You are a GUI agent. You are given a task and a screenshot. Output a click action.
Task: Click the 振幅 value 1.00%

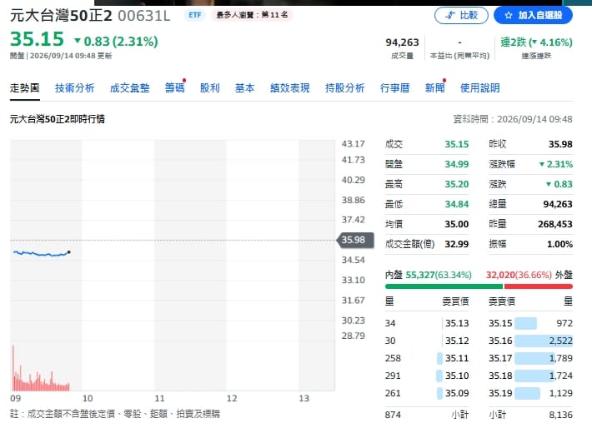pos(559,244)
